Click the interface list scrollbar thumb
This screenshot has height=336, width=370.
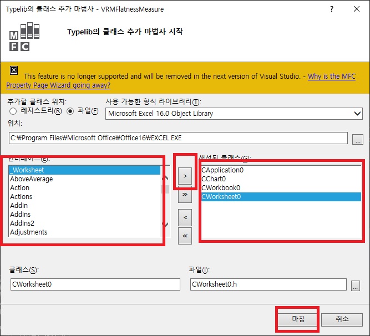pyautogui.click(x=165, y=189)
